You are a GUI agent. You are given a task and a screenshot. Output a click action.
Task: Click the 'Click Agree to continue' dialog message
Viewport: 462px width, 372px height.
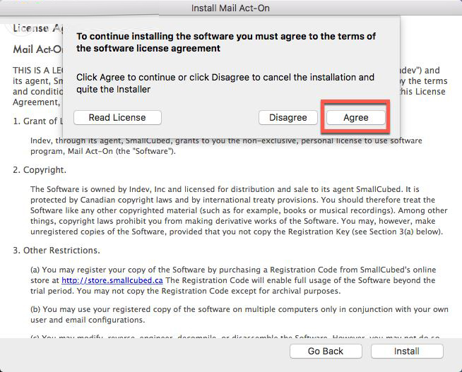tap(225, 83)
